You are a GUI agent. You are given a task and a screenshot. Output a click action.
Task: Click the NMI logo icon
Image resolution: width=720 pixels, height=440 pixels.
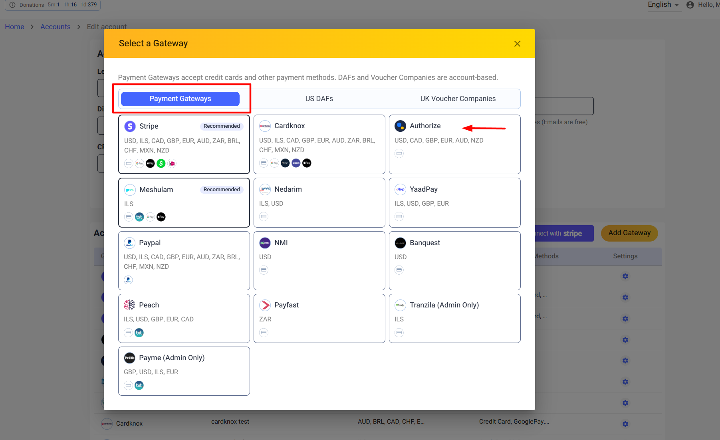point(265,243)
